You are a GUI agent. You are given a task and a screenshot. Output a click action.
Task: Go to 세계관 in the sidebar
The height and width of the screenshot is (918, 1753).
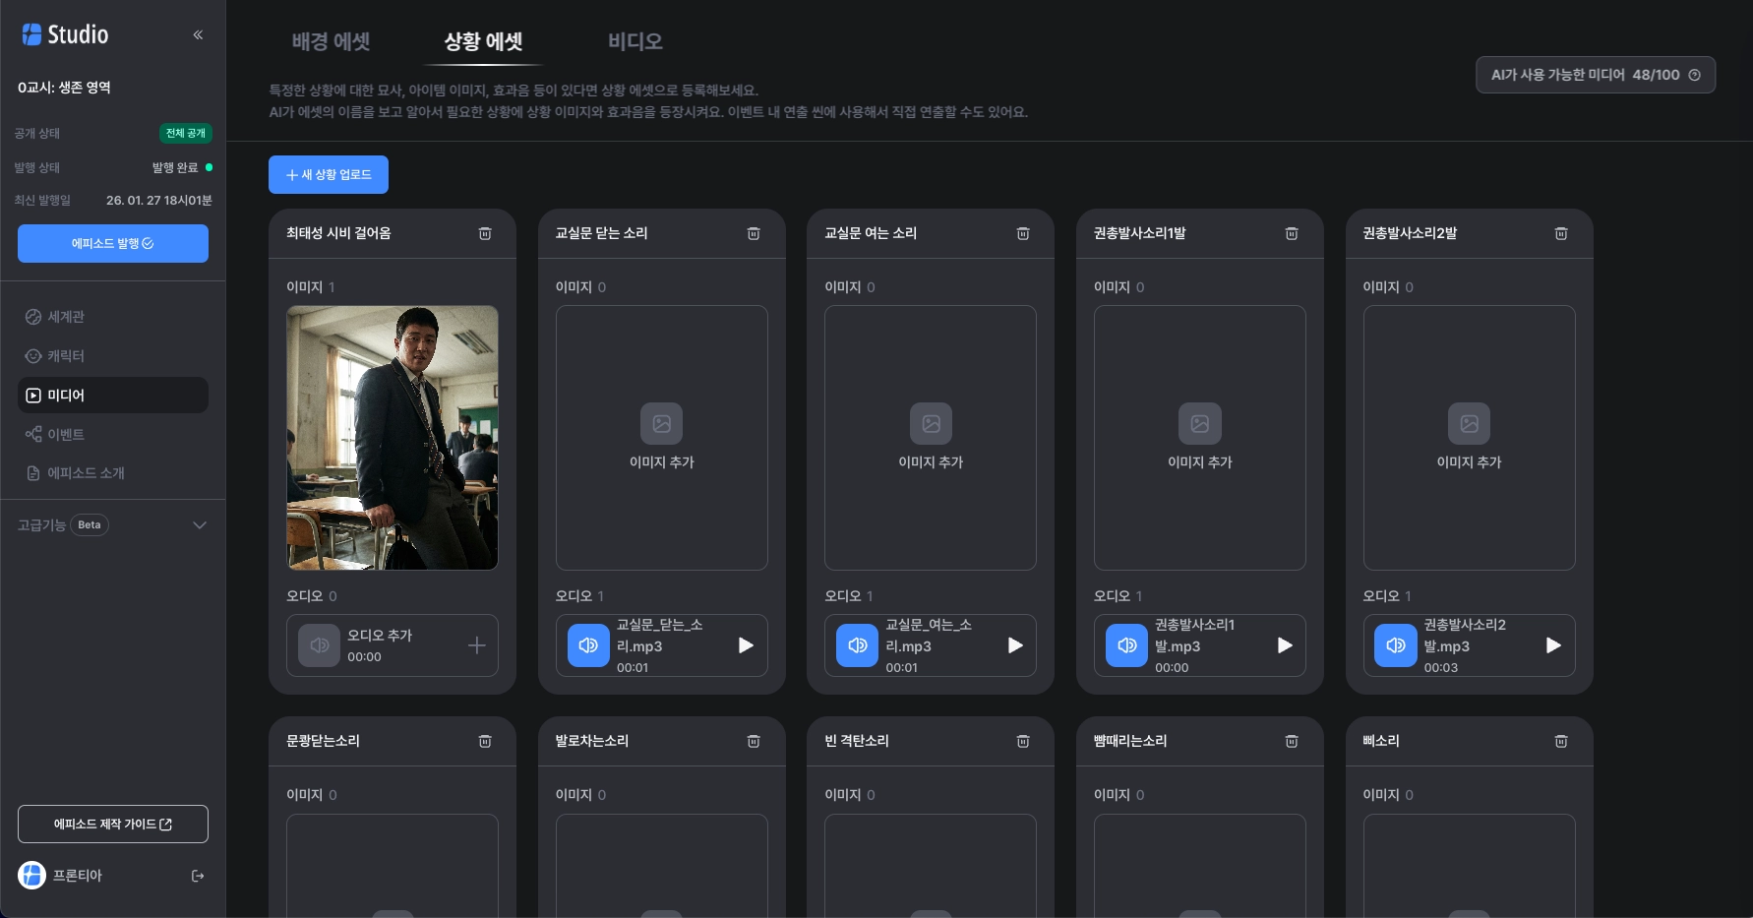click(113, 317)
